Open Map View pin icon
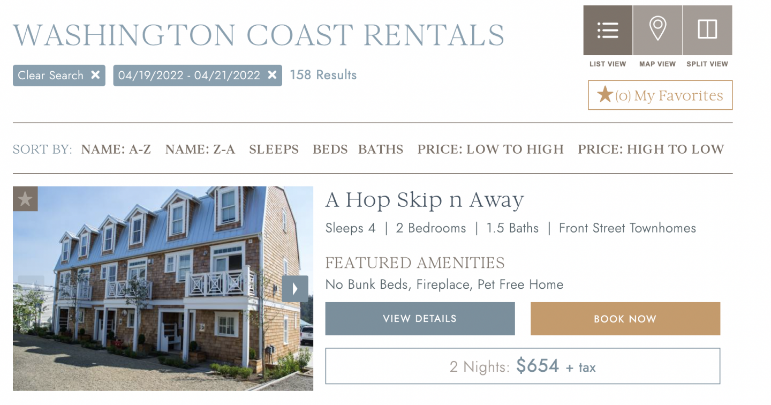This screenshot has width=771, height=405. (x=657, y=30)
